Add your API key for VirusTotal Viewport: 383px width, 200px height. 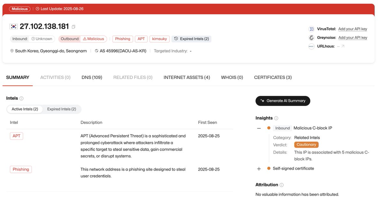click(x=353, y=29)
